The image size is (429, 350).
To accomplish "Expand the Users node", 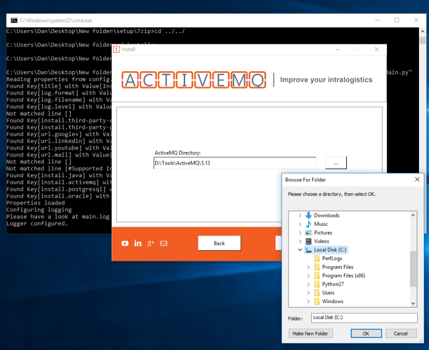I will pyautogui.click(x=309, y=293).
